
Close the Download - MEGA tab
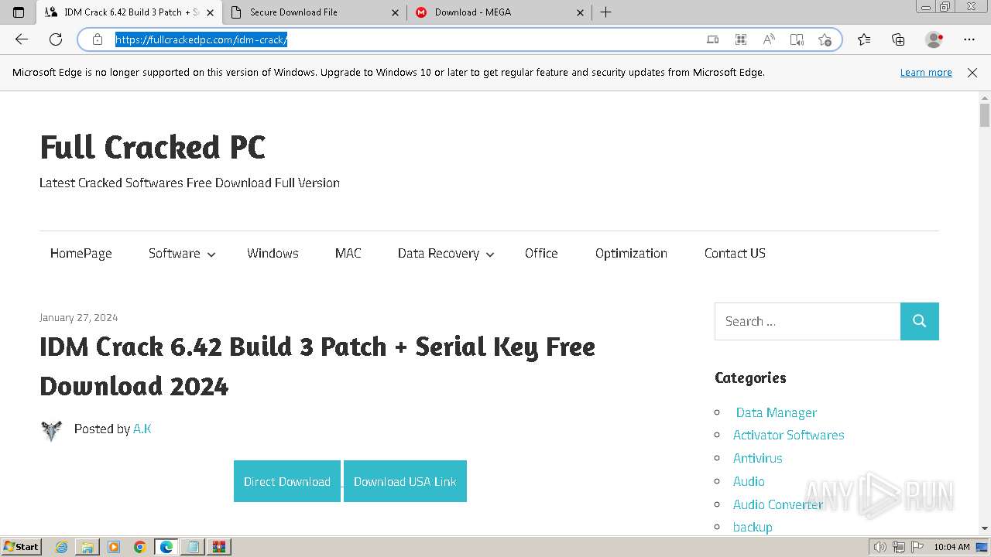coord(580,12)
